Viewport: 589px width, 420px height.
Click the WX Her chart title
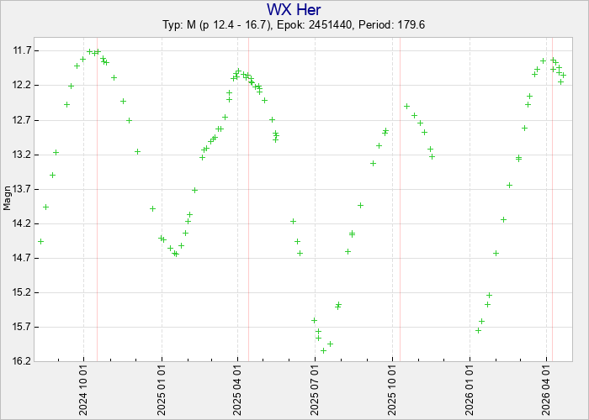[294, 9]
